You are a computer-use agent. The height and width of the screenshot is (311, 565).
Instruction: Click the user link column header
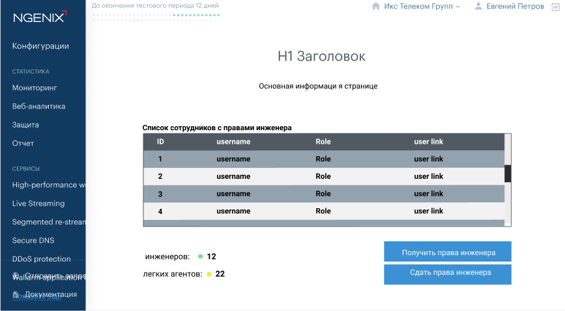[x=428, y=142]
